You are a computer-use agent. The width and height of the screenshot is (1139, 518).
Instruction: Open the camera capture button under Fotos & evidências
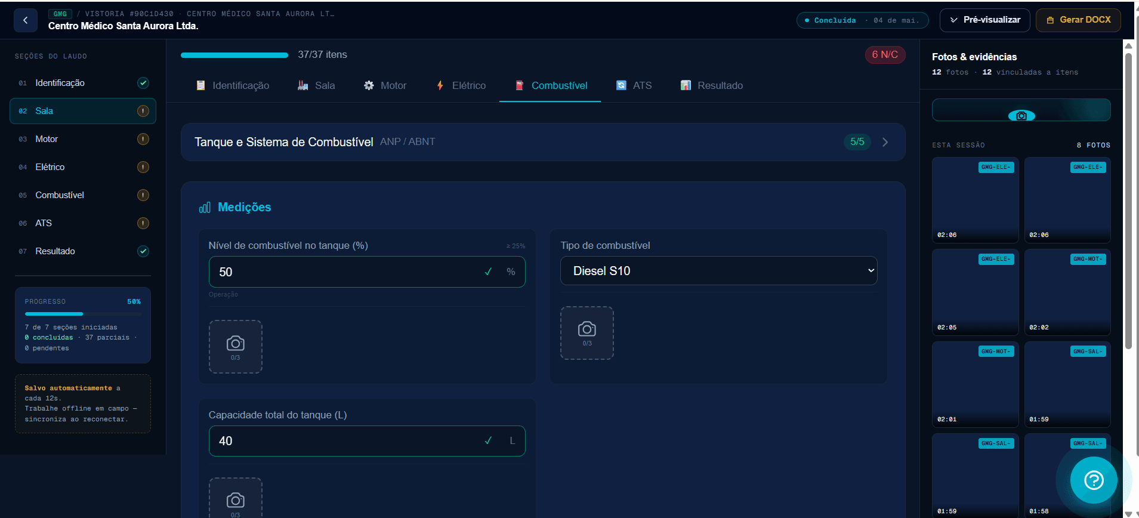(1021, 110)
